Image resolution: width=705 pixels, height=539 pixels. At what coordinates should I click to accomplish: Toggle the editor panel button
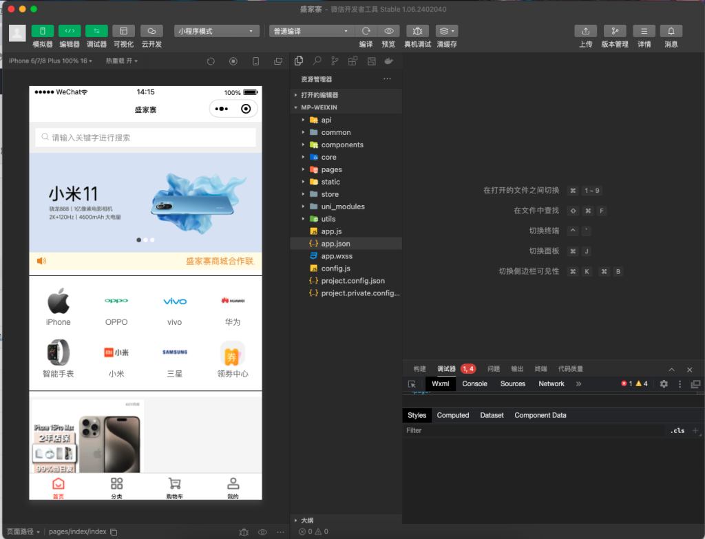coord(70,31)
